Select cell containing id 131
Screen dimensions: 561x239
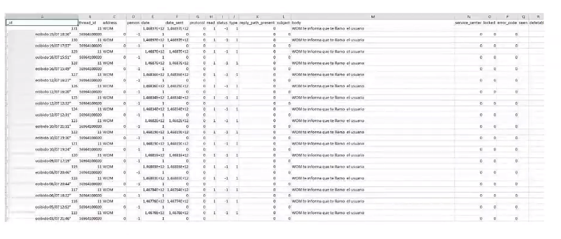coord(42,28)
